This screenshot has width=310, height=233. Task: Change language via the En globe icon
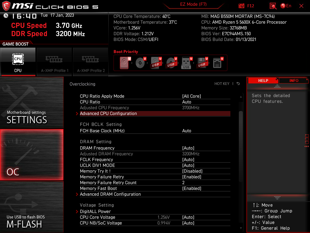[x=286, y=6]
